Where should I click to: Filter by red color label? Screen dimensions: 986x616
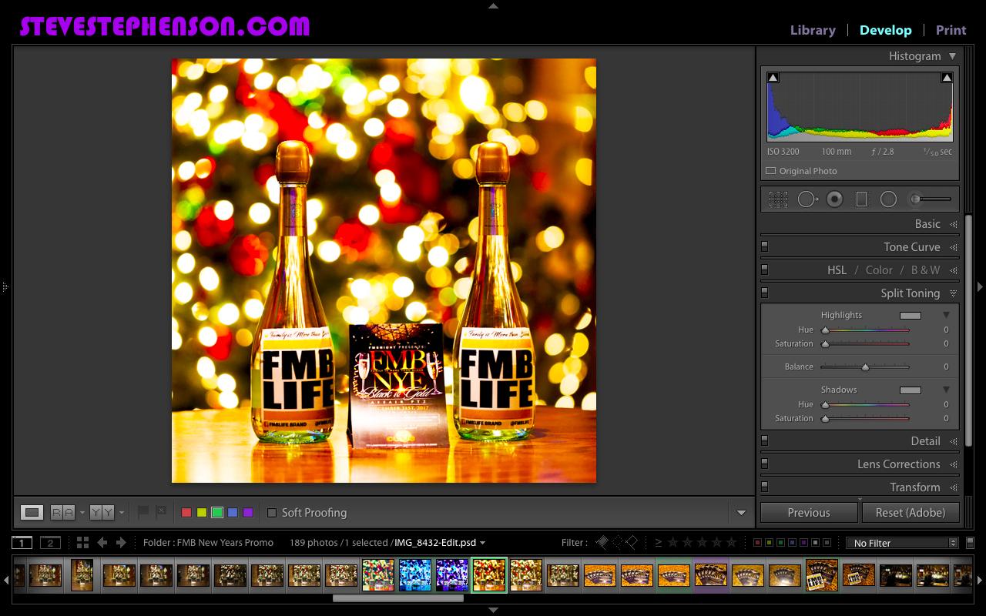click(x=757, y=543)
